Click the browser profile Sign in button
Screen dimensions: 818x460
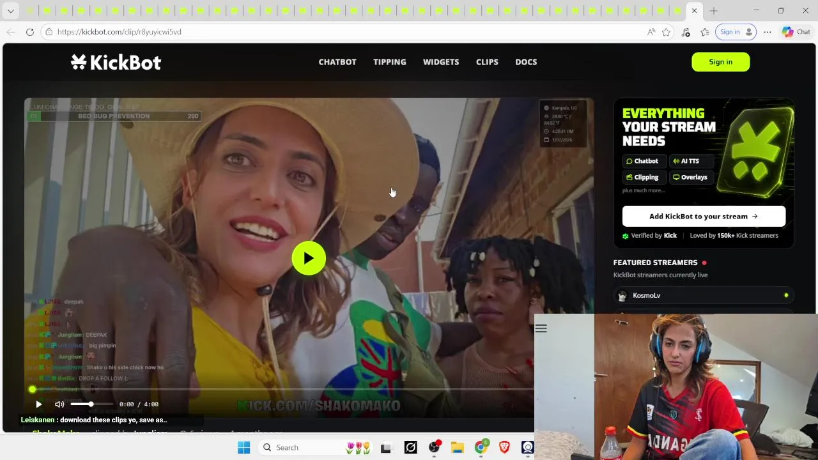(736, 32)
